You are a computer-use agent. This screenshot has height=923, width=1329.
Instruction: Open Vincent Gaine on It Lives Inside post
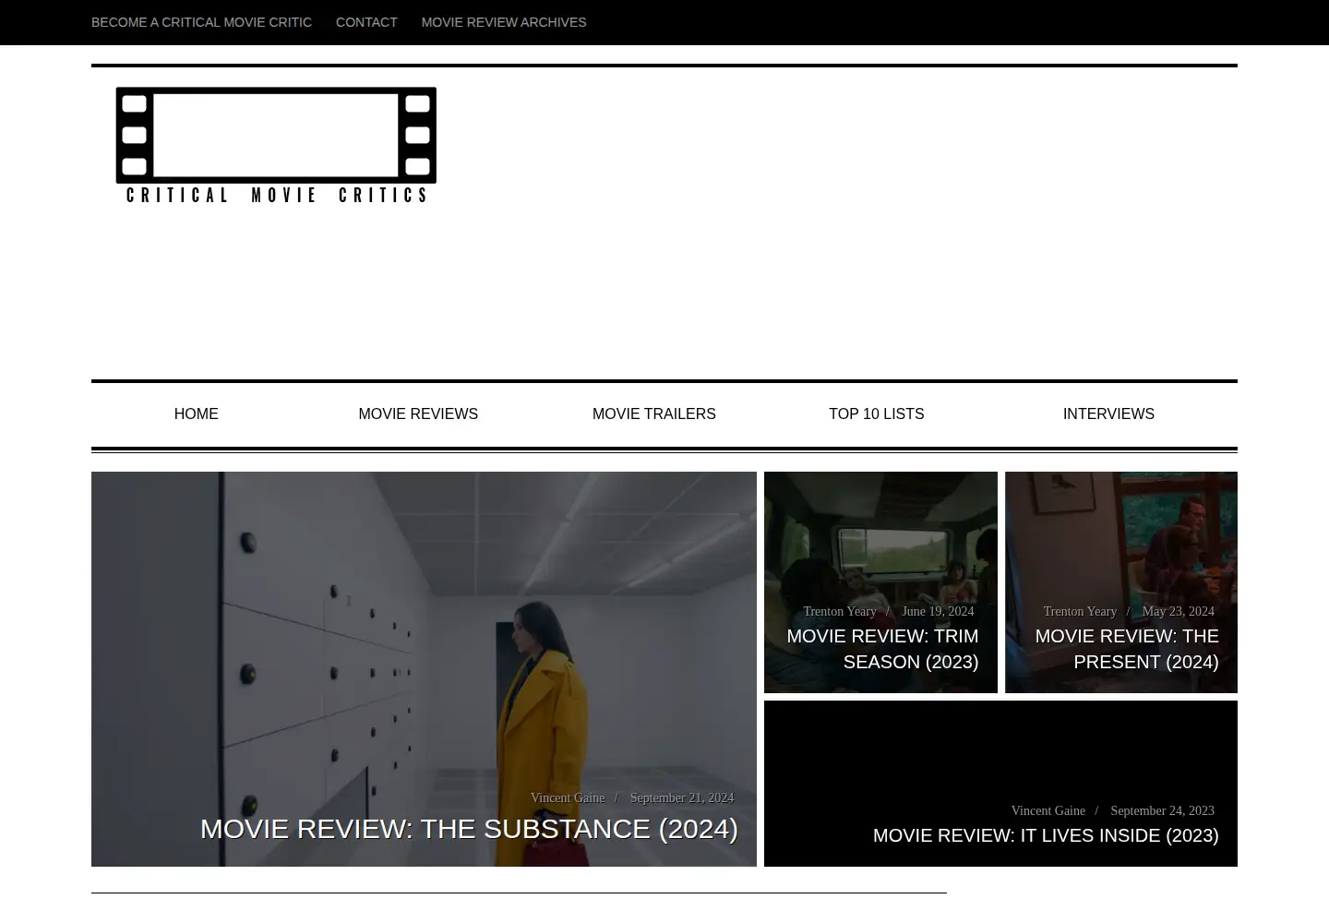(x=1048, y=811)
